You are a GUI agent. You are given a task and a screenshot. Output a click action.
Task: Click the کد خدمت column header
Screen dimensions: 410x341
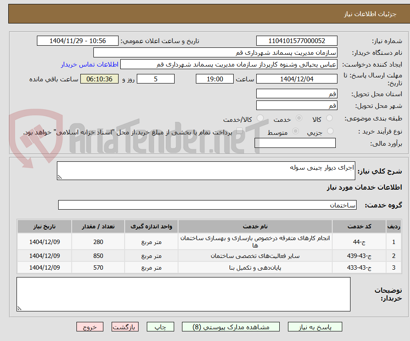(359, 227)
